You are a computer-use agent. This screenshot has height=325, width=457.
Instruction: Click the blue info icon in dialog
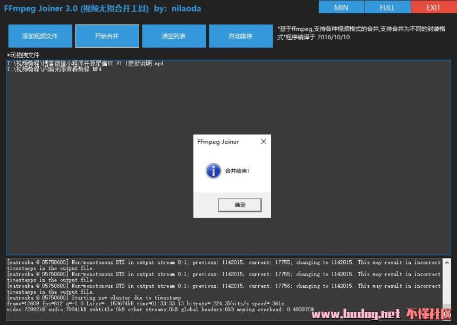click(213, 170)
